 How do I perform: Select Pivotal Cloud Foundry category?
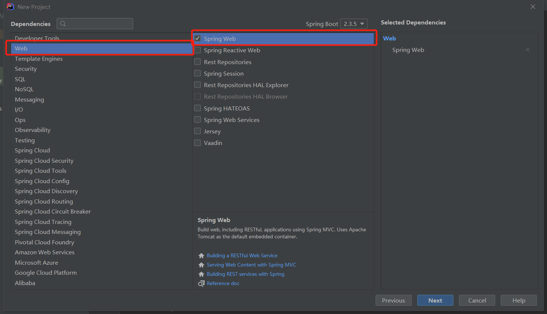102,242
